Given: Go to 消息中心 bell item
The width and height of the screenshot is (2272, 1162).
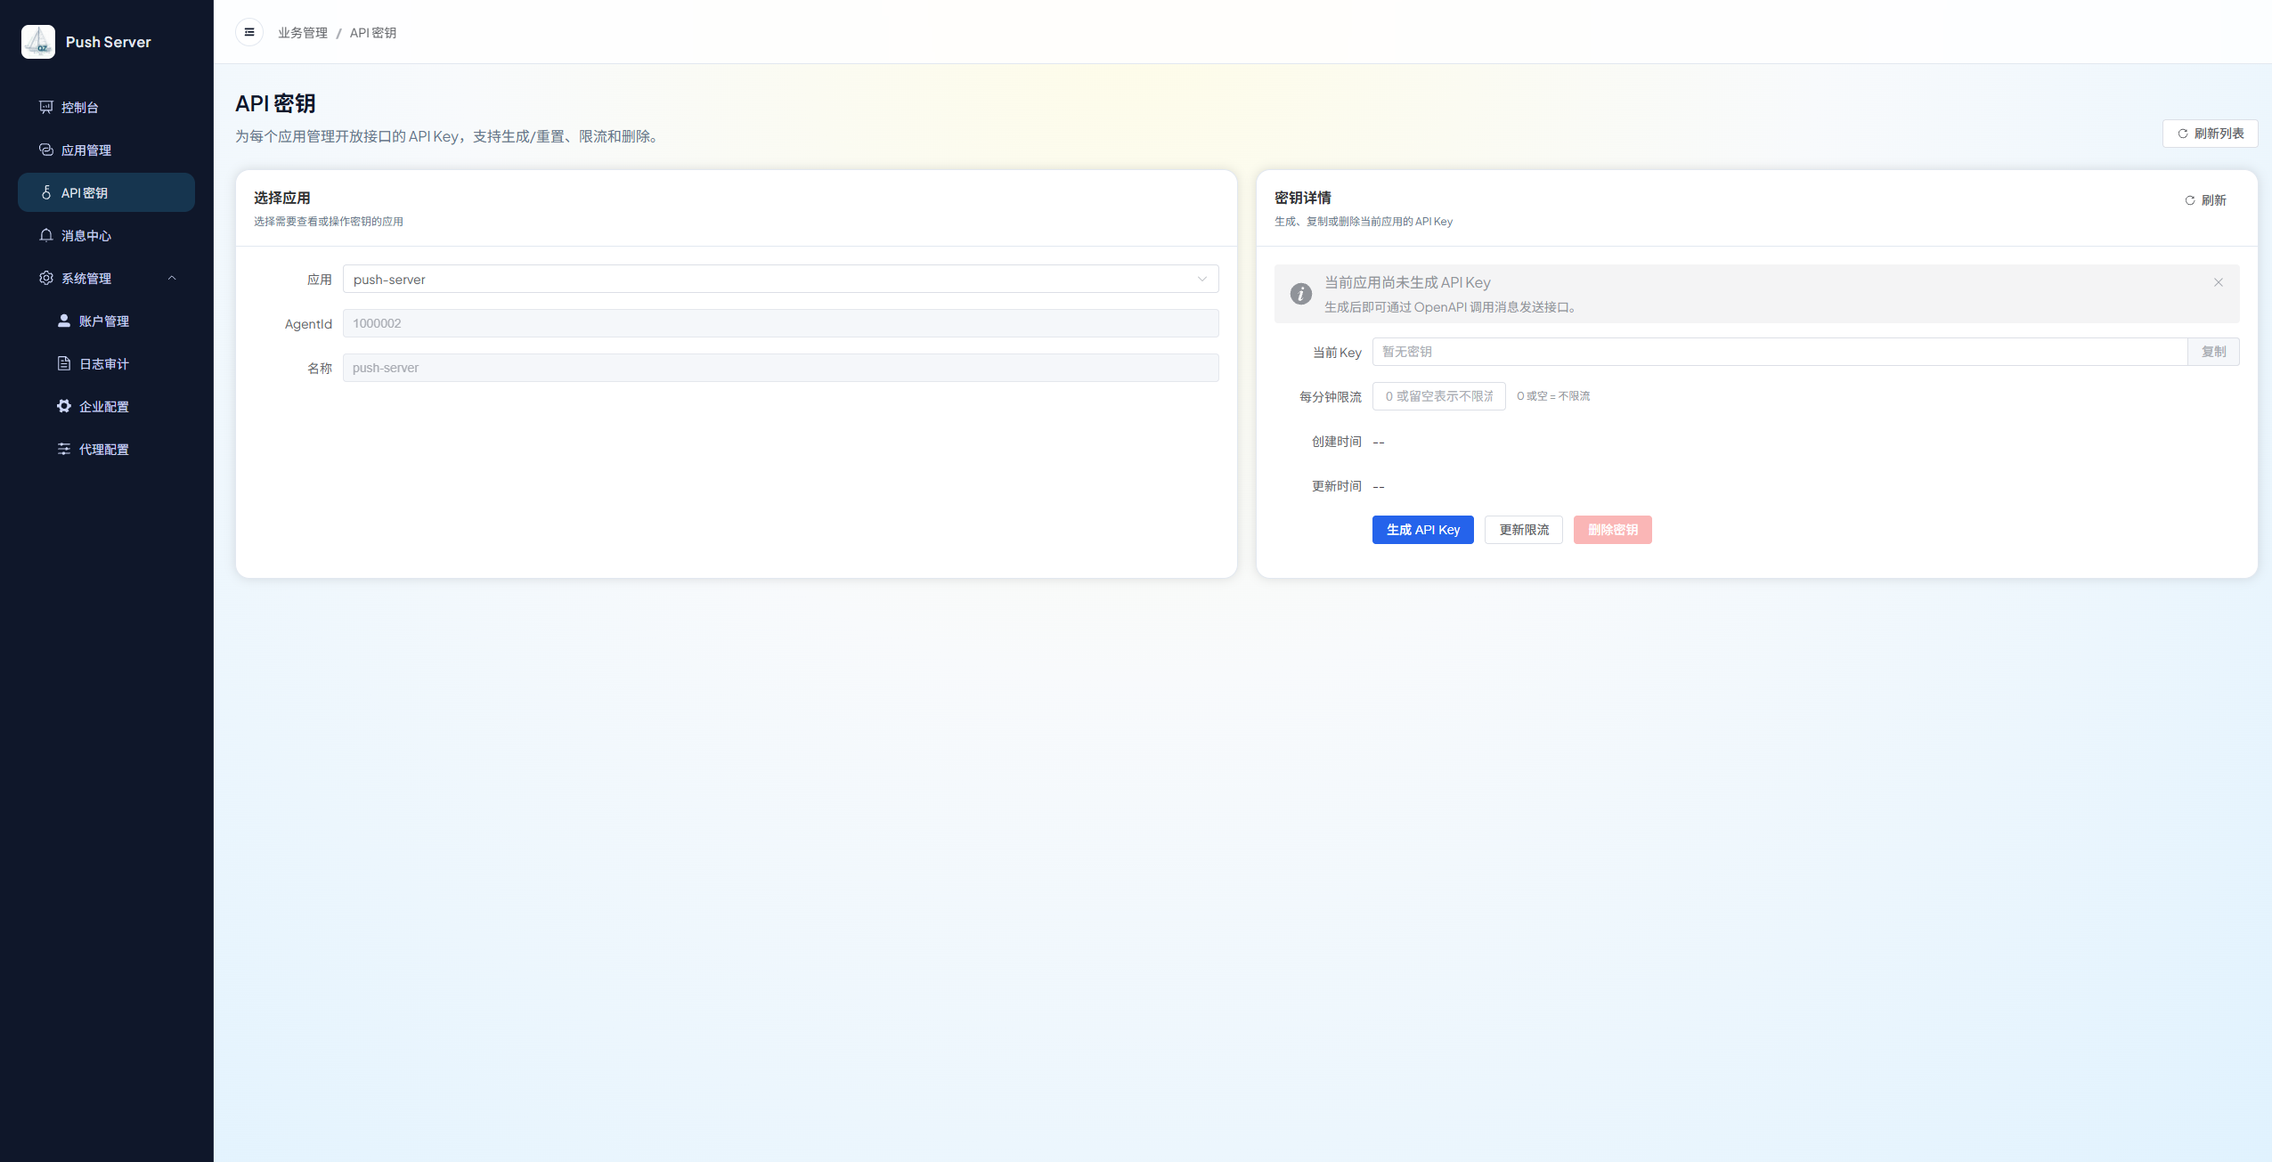Looking at the screenshot, I should tap(86, 235).
